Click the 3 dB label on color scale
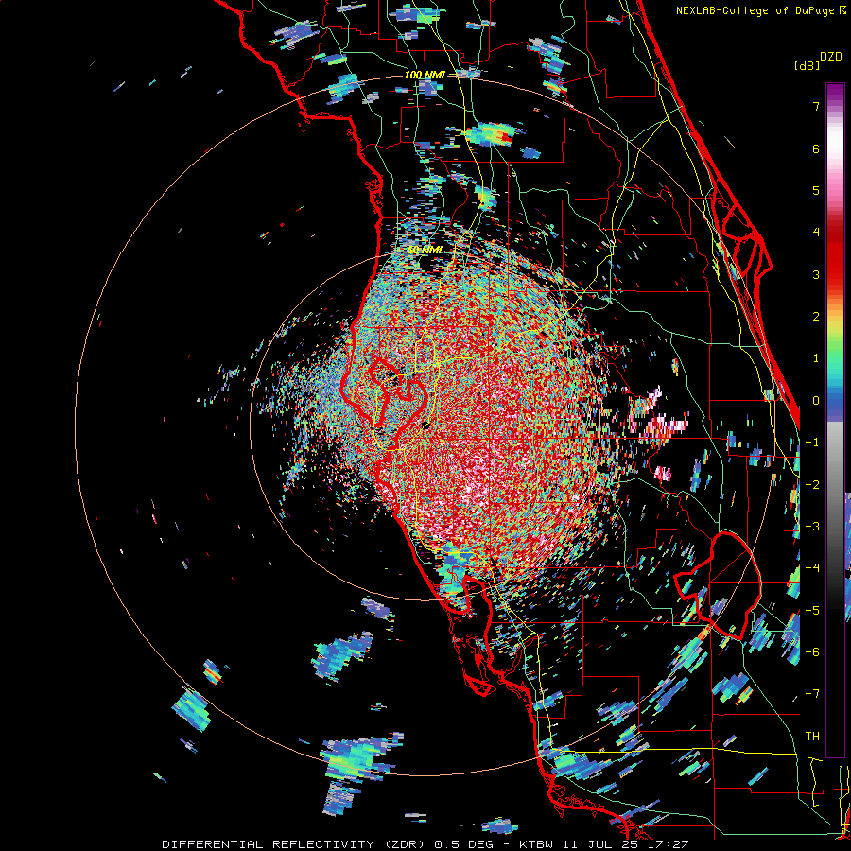 click(816, 274)
